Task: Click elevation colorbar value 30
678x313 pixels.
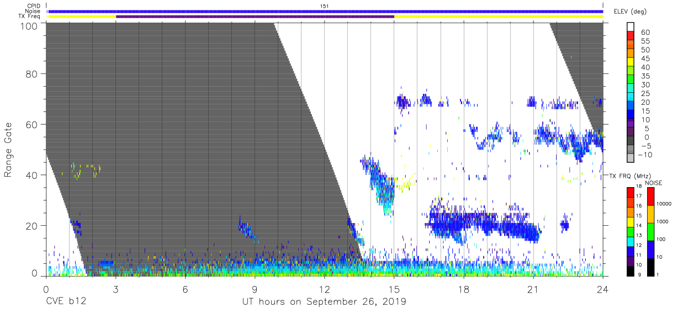Action: point(645,84)
